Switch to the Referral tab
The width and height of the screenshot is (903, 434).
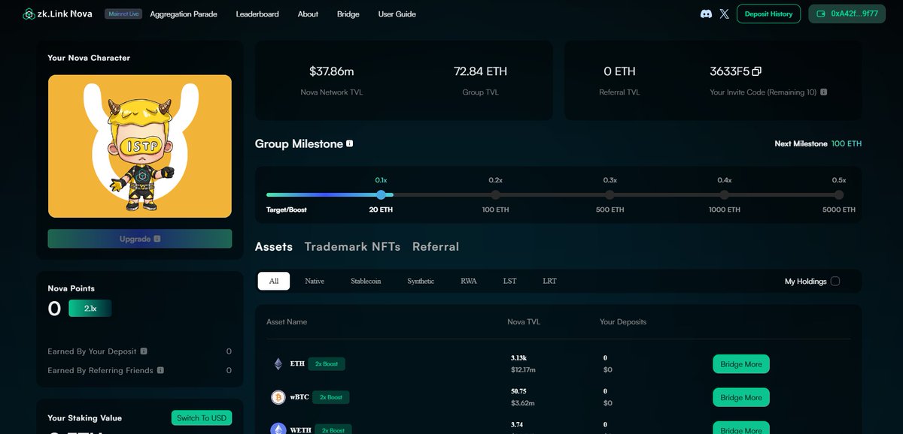[436, 246]
